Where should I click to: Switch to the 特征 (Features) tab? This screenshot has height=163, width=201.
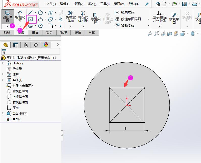7,32
